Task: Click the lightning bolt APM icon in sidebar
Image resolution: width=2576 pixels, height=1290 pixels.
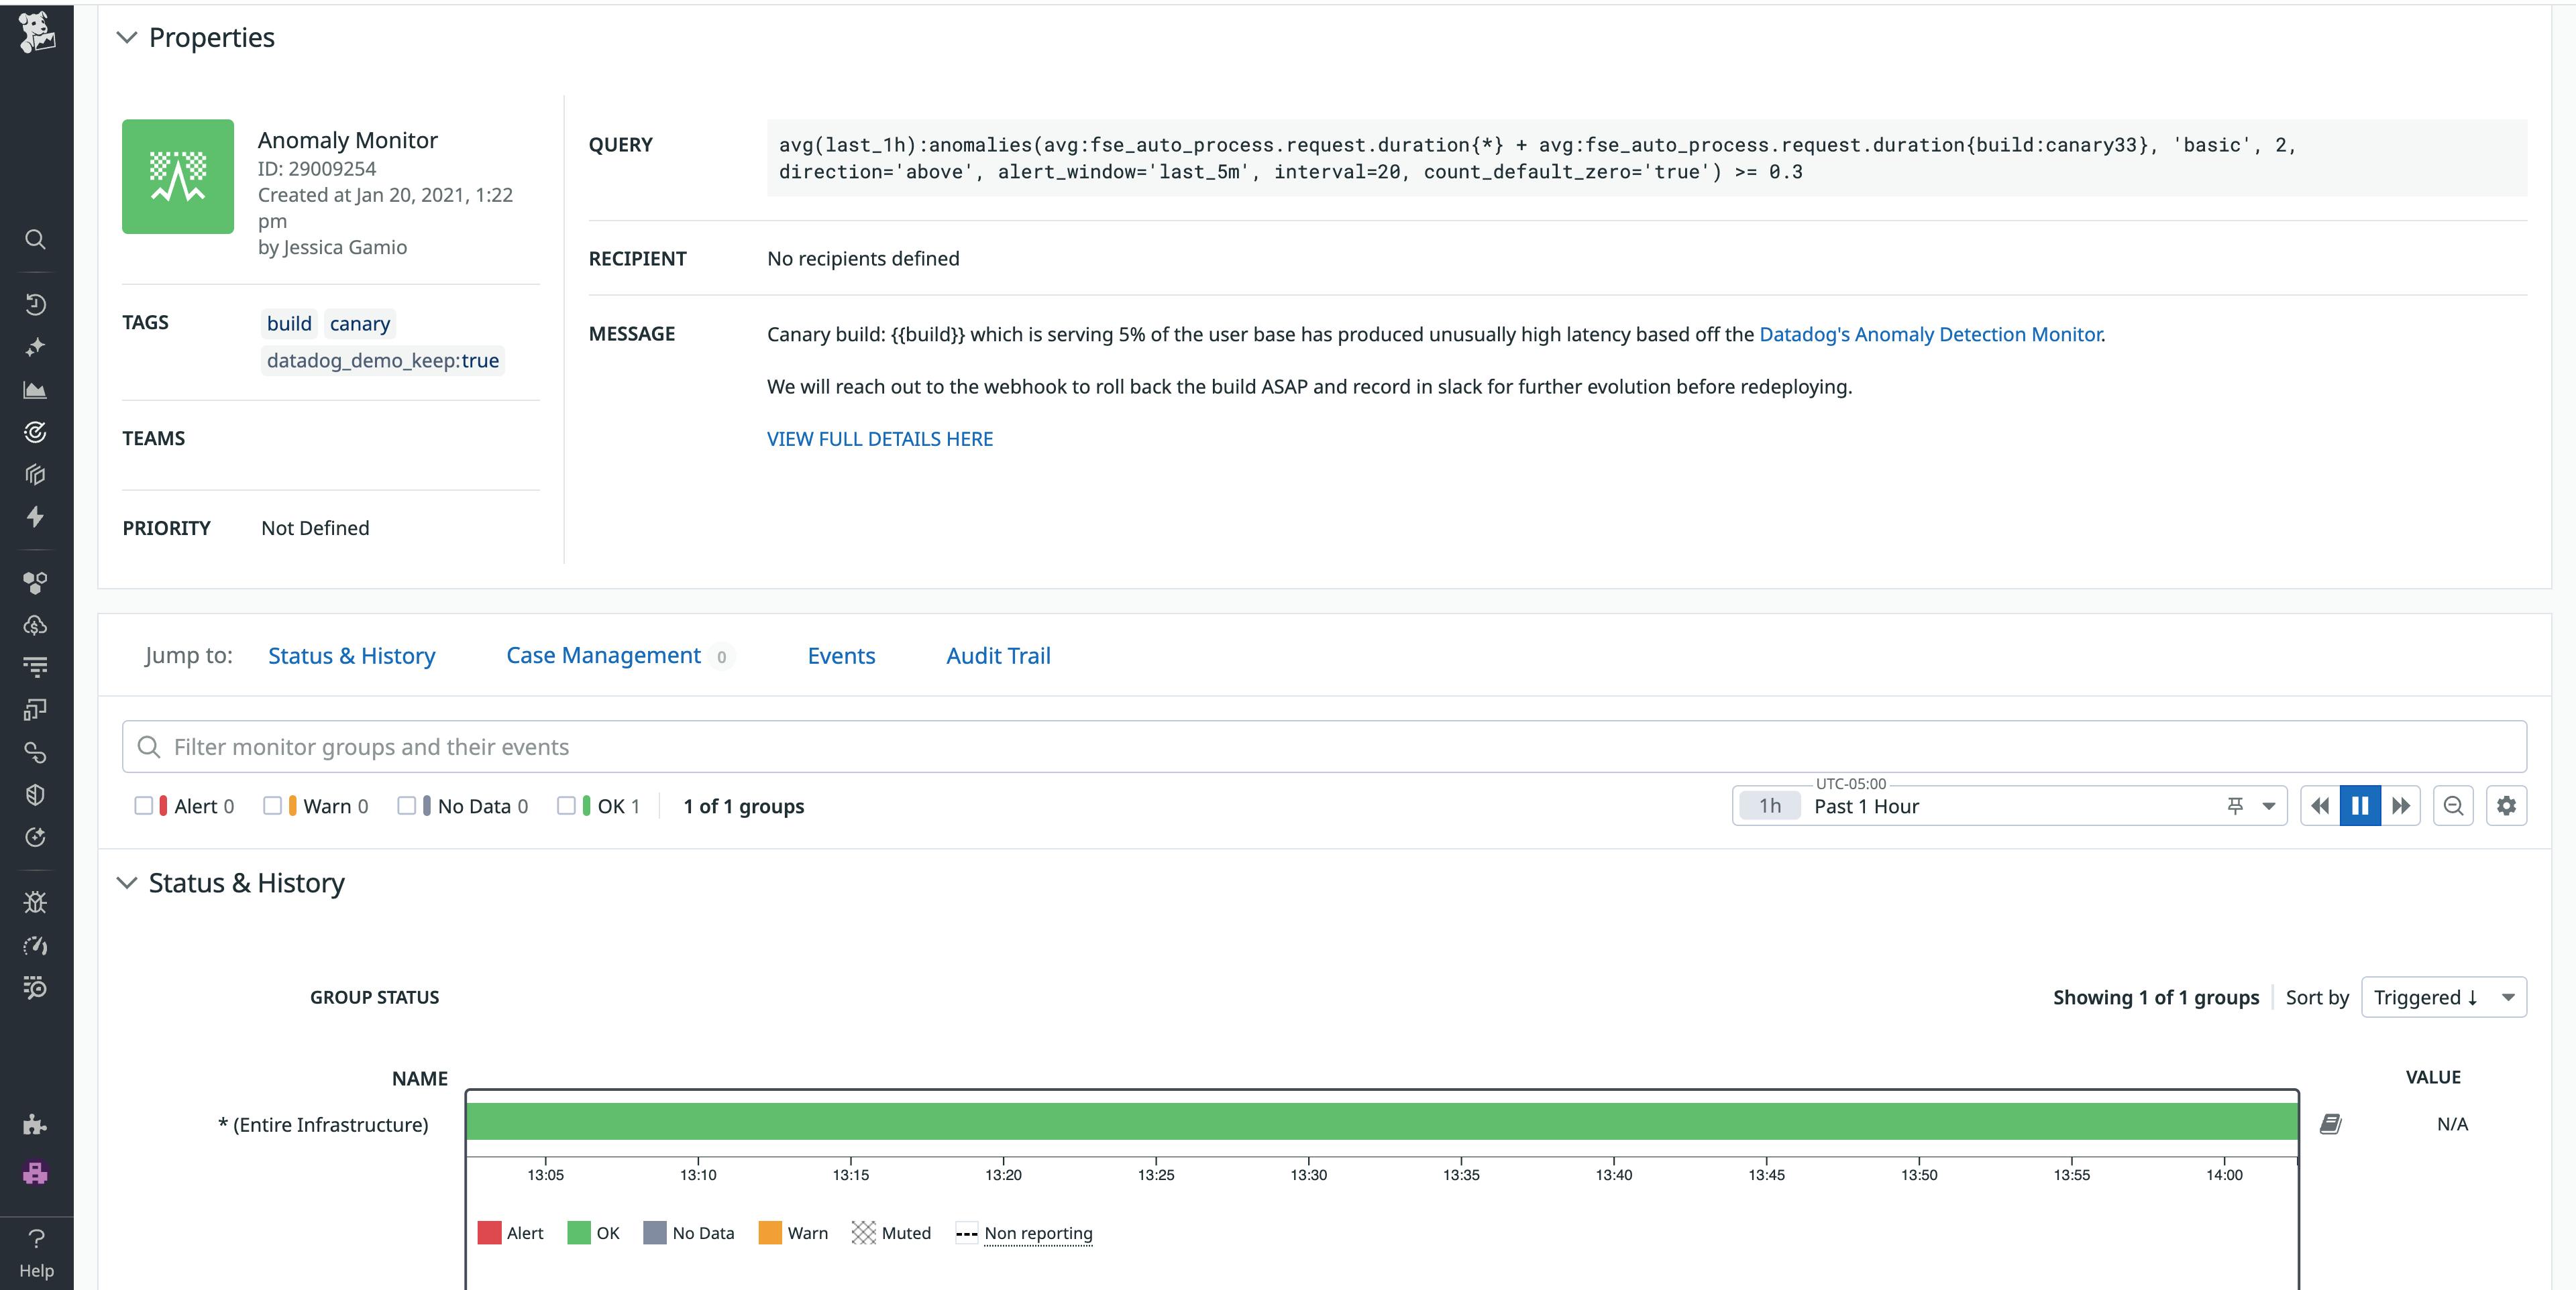Action: (x=36, y=518)
